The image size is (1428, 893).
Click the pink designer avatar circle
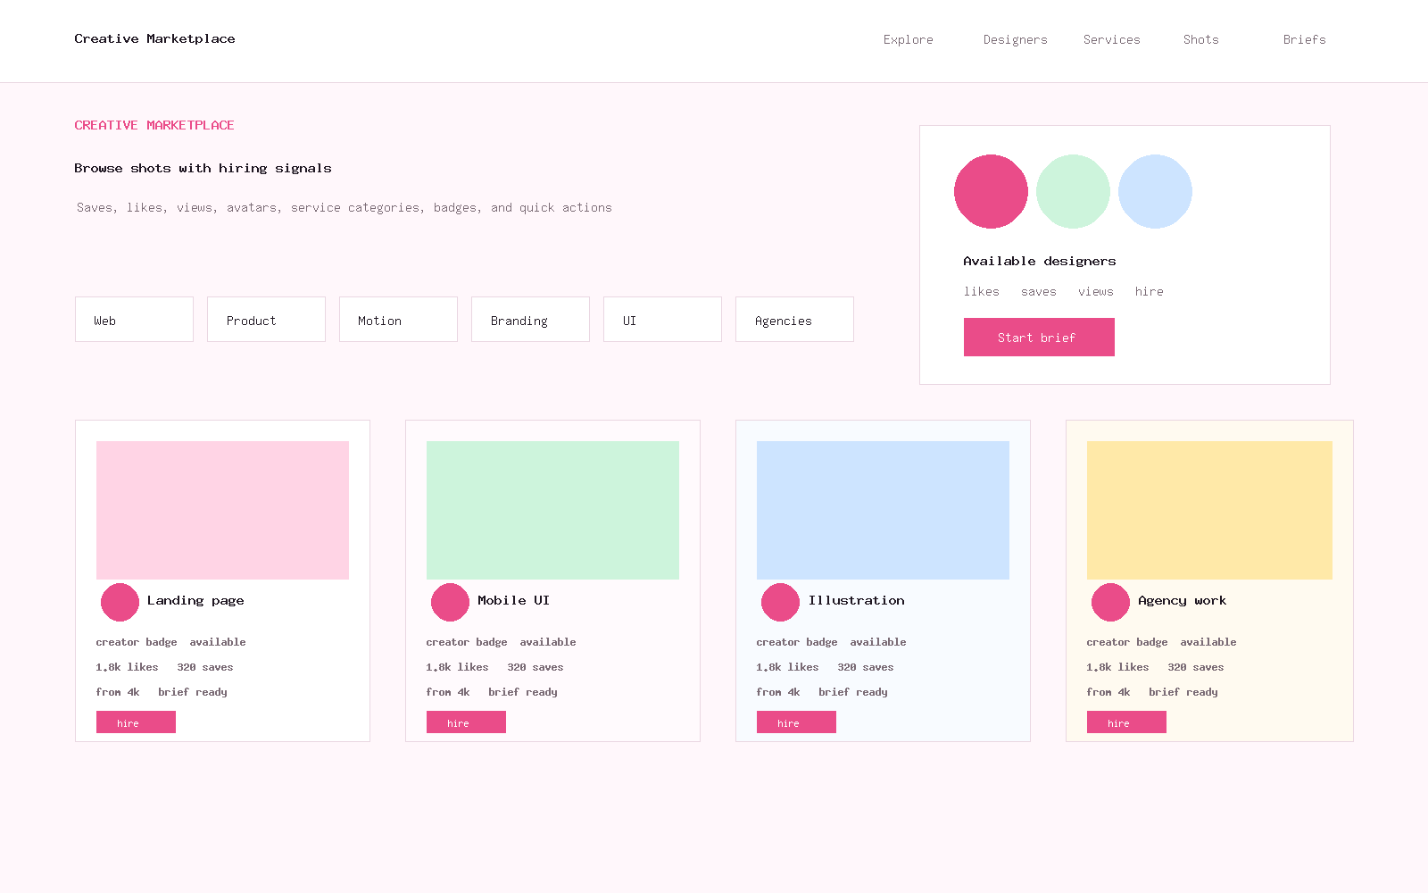[991, 191]
